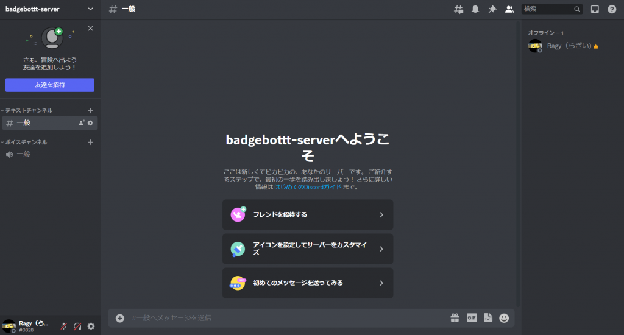
Task: Click the オフライン—1 member group header
Action: coord(545,33)
